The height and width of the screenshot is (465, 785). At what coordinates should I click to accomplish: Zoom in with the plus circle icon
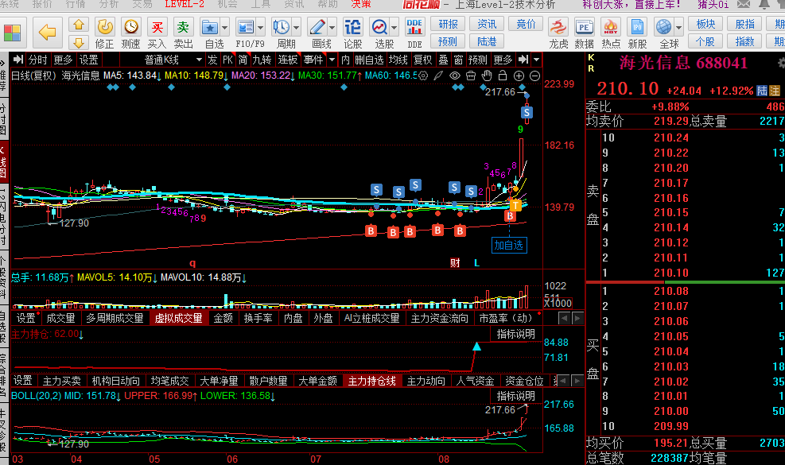click(x=519, y=76)
